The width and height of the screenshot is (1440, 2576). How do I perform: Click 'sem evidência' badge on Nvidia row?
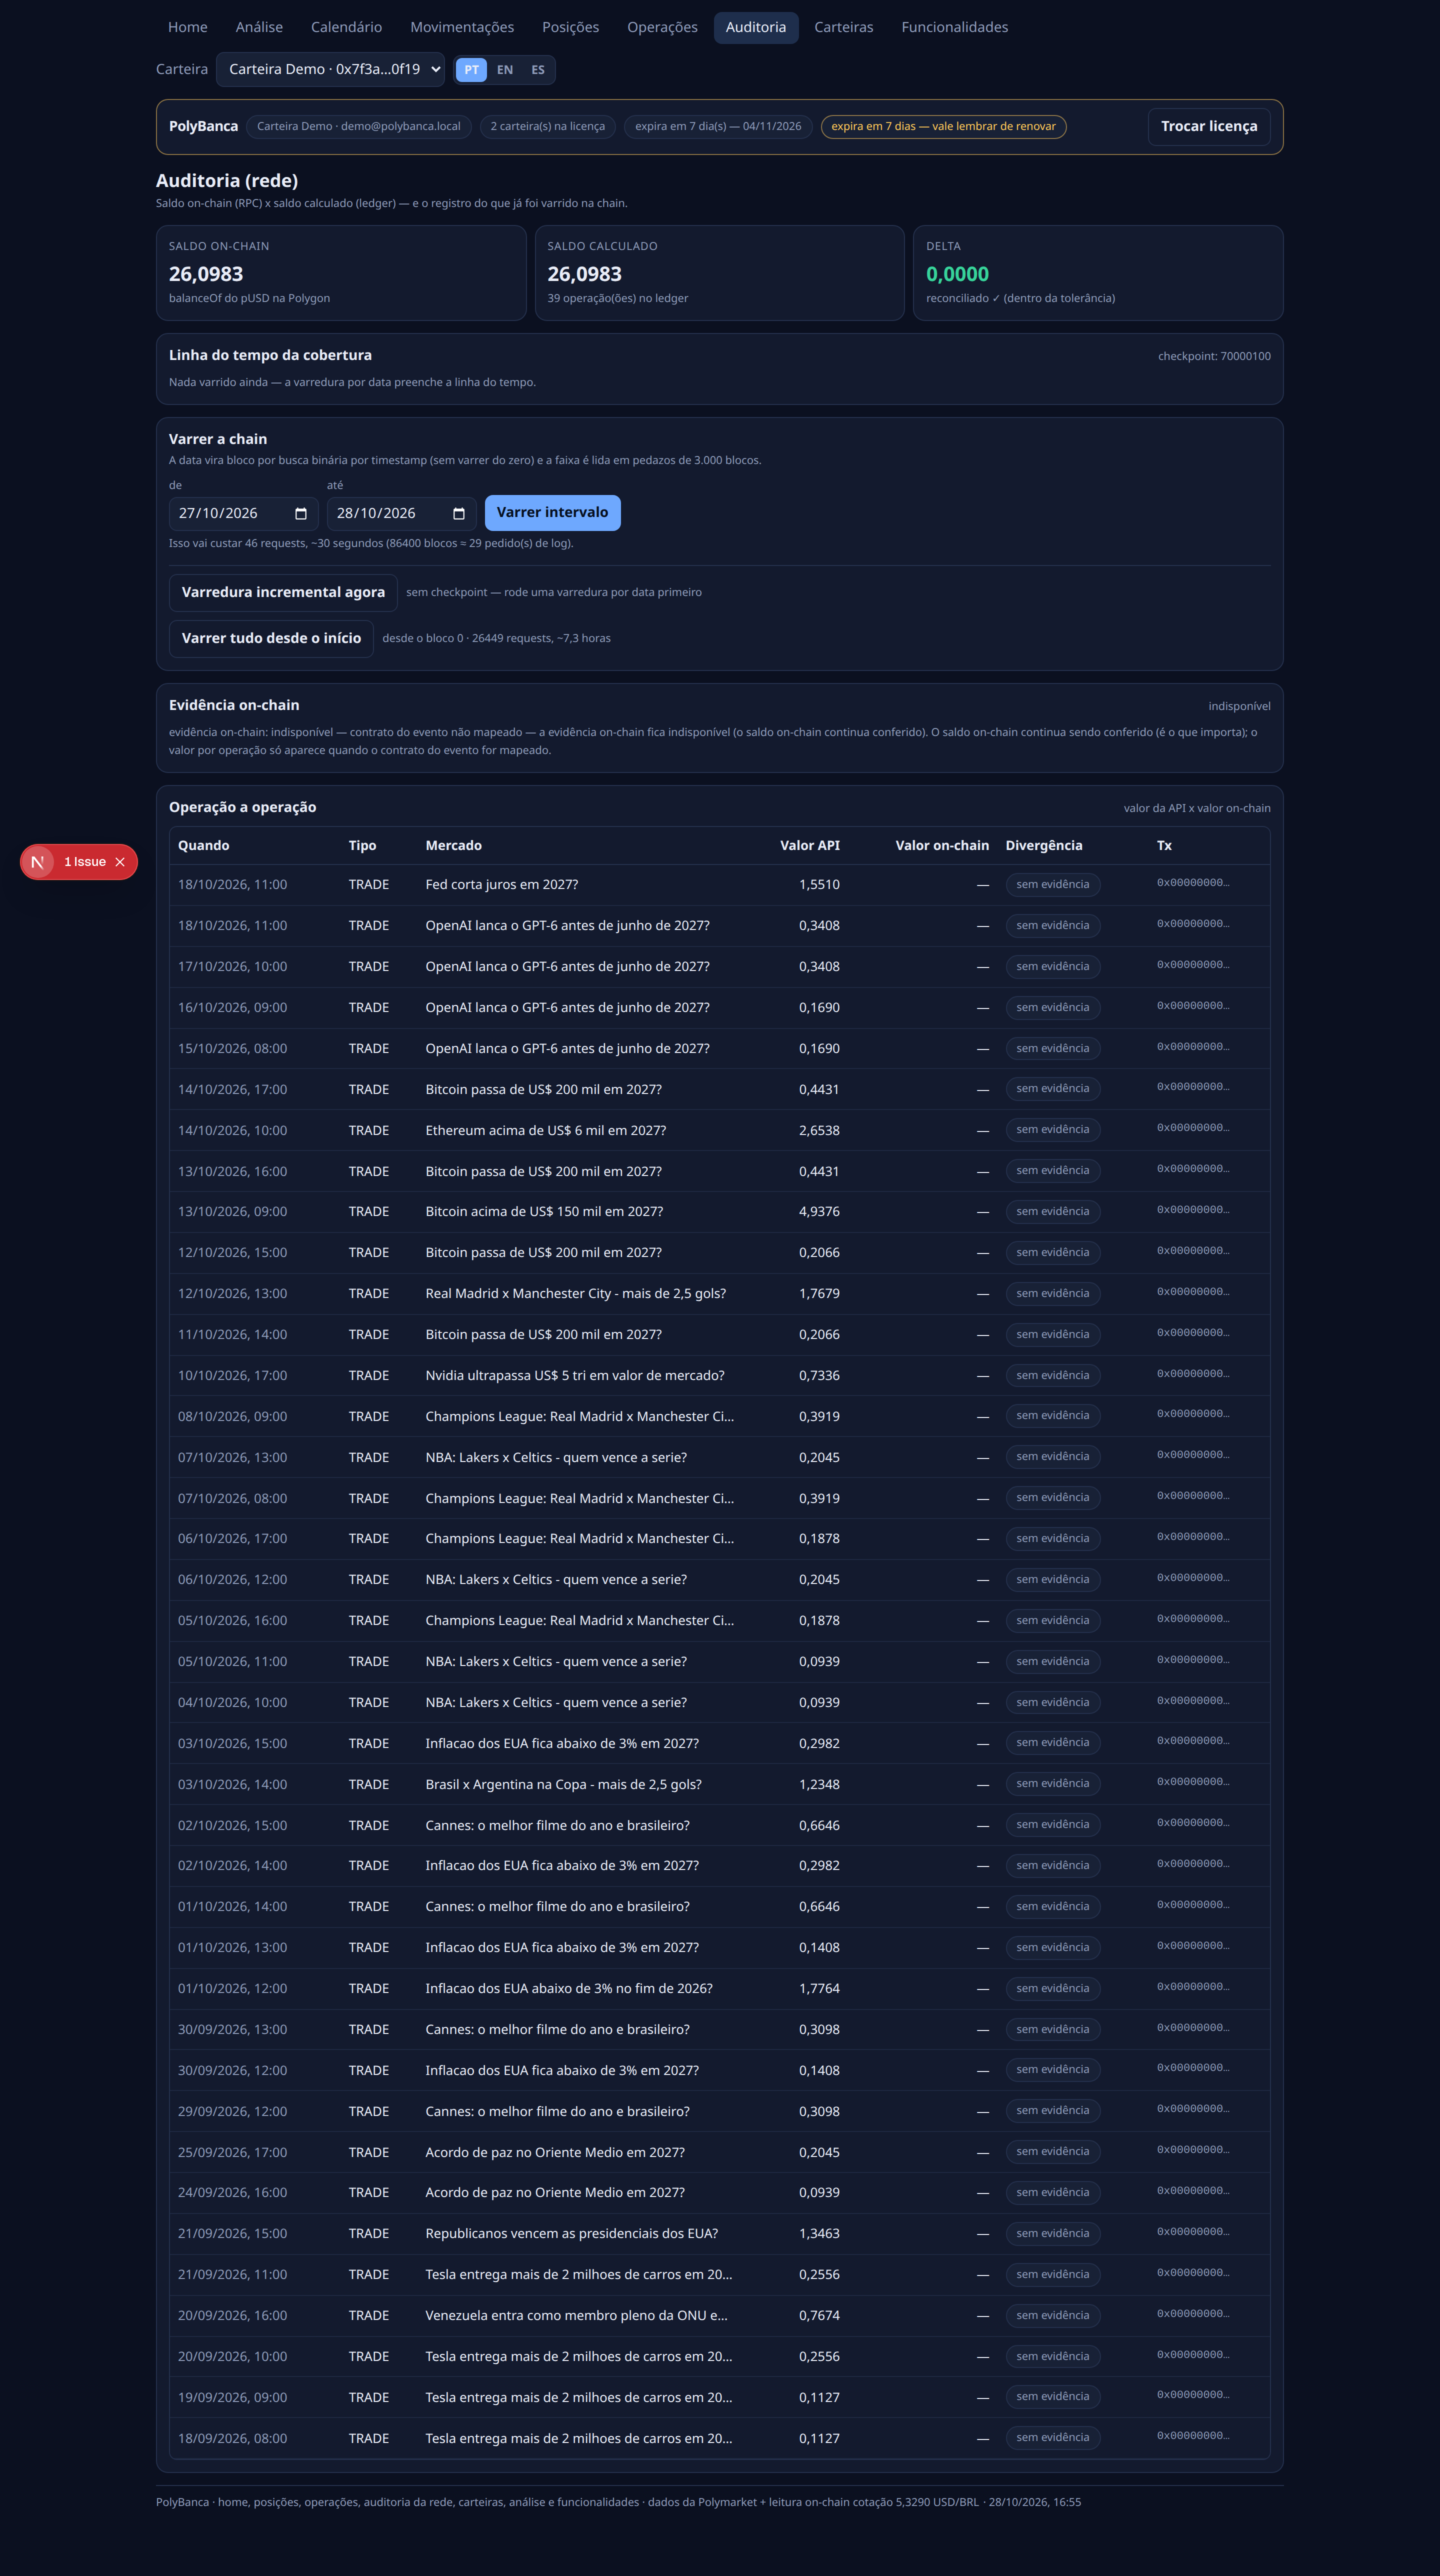pyautogui.click(x=1052, y=1375)
